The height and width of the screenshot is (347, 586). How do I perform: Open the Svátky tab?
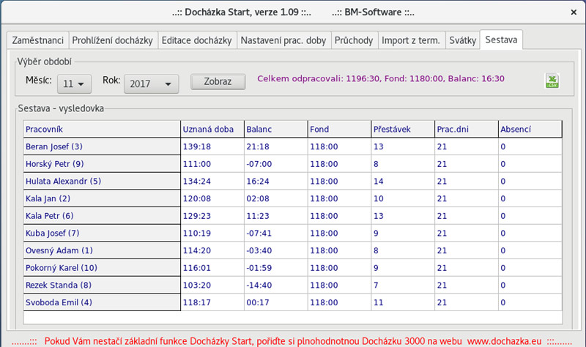pyautogui.click(x=462, y=40)
